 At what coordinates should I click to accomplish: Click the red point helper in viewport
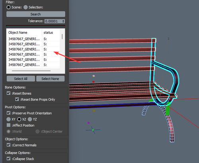coord(94,82)
